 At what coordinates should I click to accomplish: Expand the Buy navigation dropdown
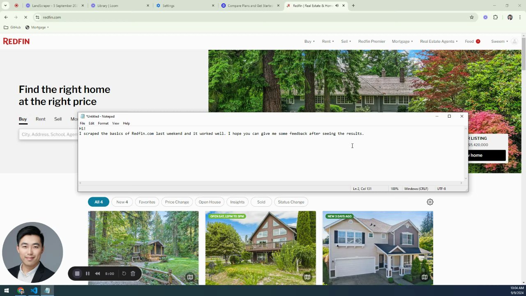[x=309, y=42]
